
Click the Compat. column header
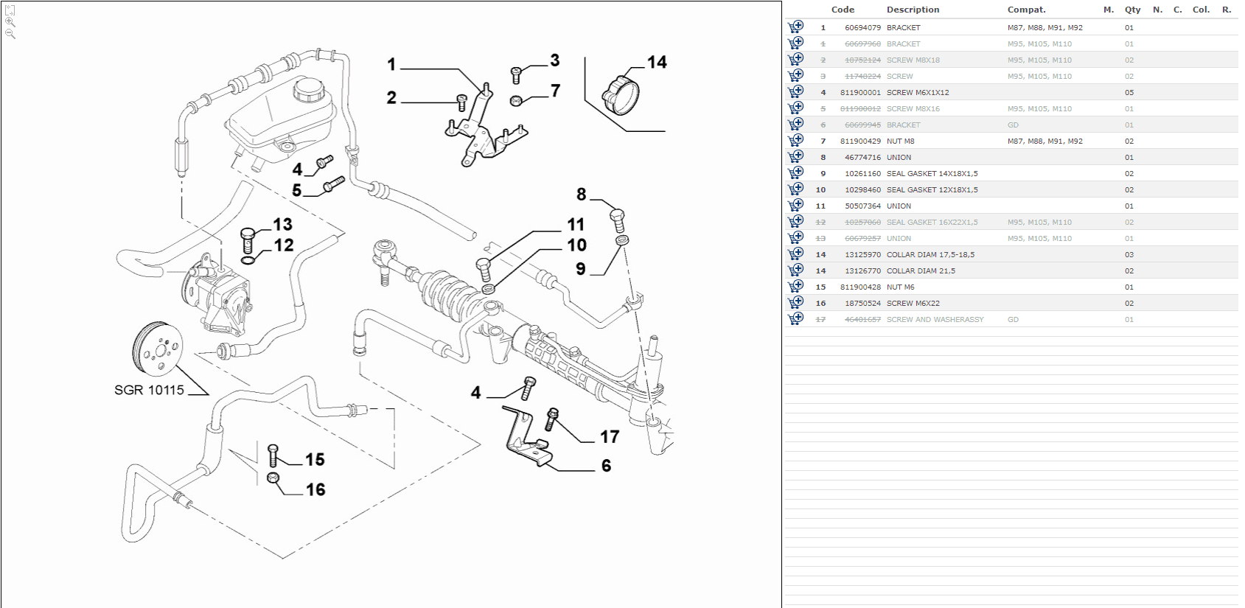[x=1026, y=10]
